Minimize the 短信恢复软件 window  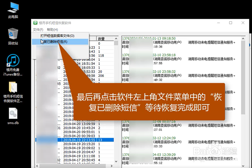[218, 23]
